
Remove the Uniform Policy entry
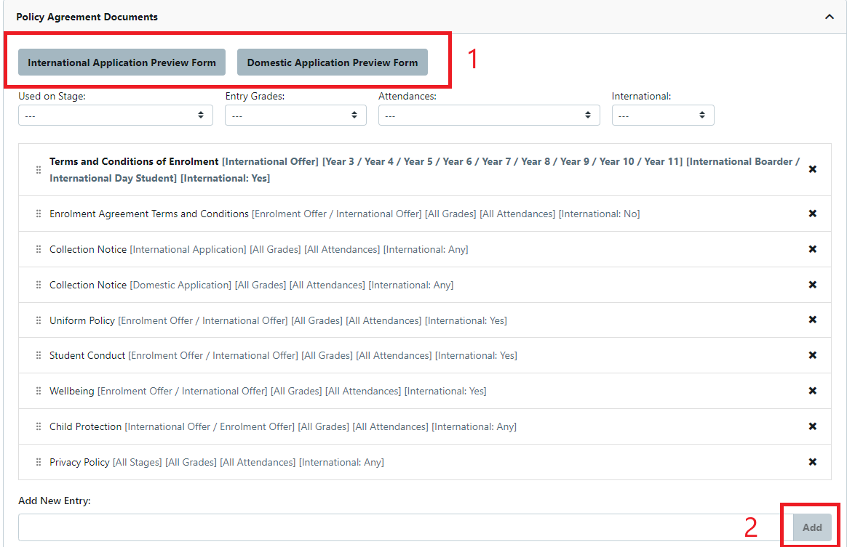coord(813,320)
